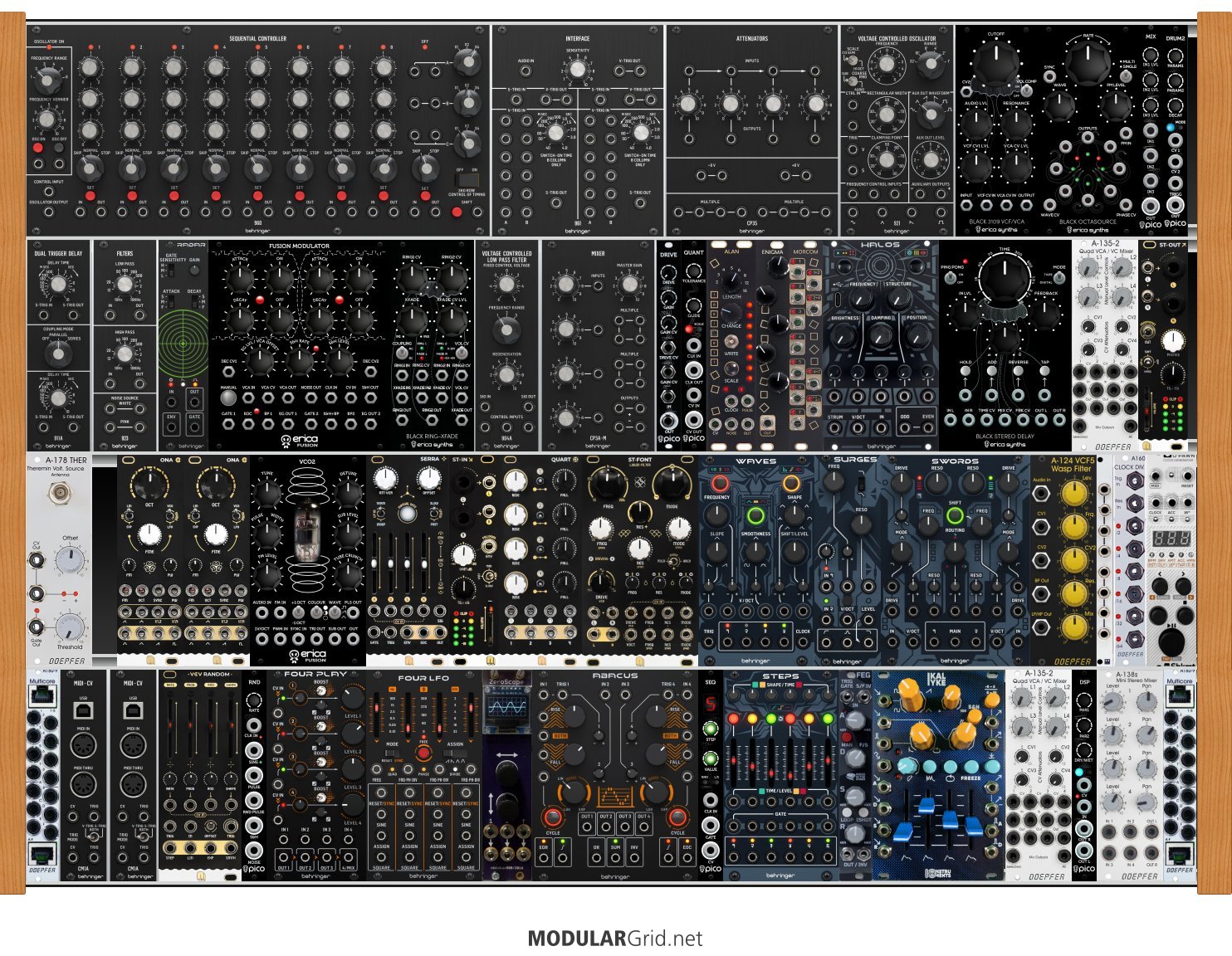Adjust the Threshold knob on A-178 THER
This screenshot has height=956, width=1232.
tap(70, 627)
